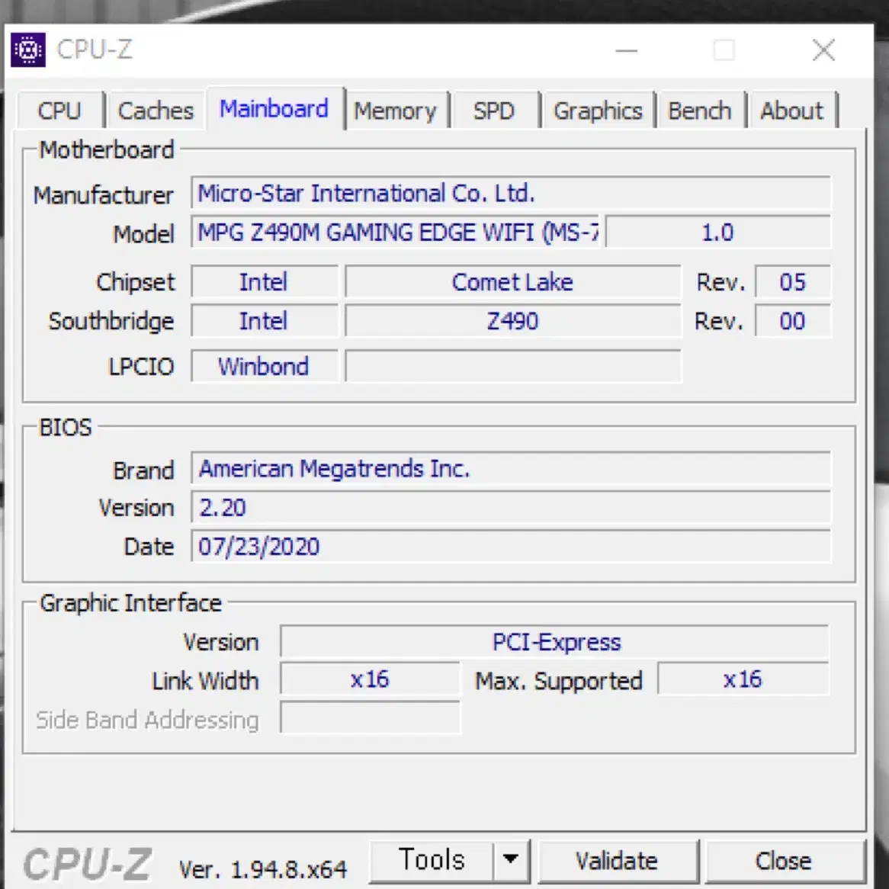Click the CPU-Z logo at bottom left
This screenshot has width=889, height=889.
(88, 864)
